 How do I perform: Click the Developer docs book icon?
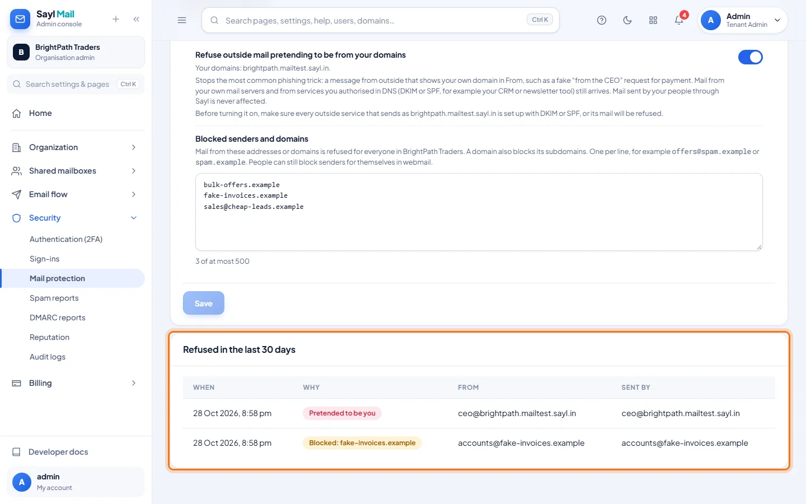17,452
